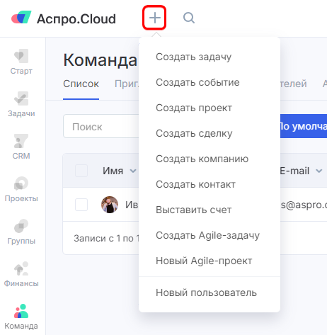Switch to the Список tab

point(81,84)
